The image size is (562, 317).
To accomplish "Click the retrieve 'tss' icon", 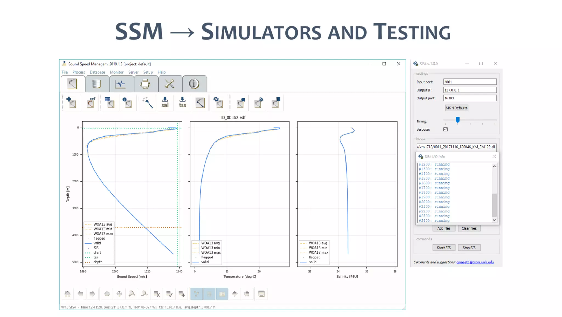I will [x=182, y=103].
